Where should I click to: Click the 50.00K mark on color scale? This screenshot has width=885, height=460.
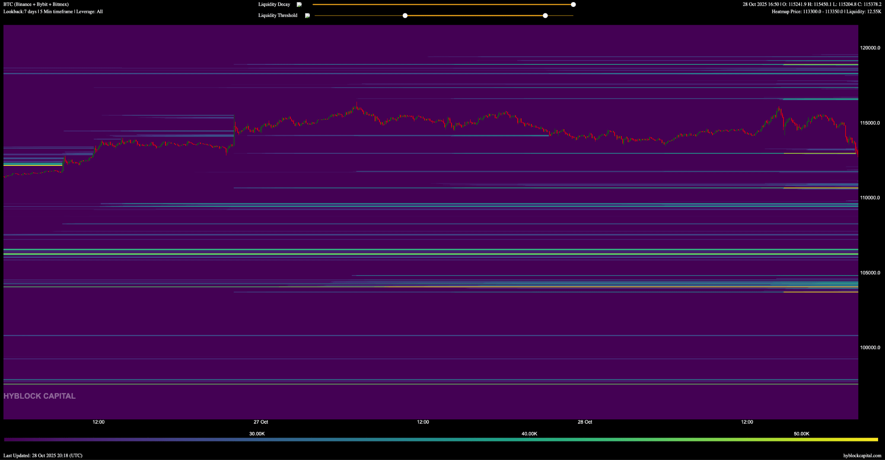click(x=802, y=434)
